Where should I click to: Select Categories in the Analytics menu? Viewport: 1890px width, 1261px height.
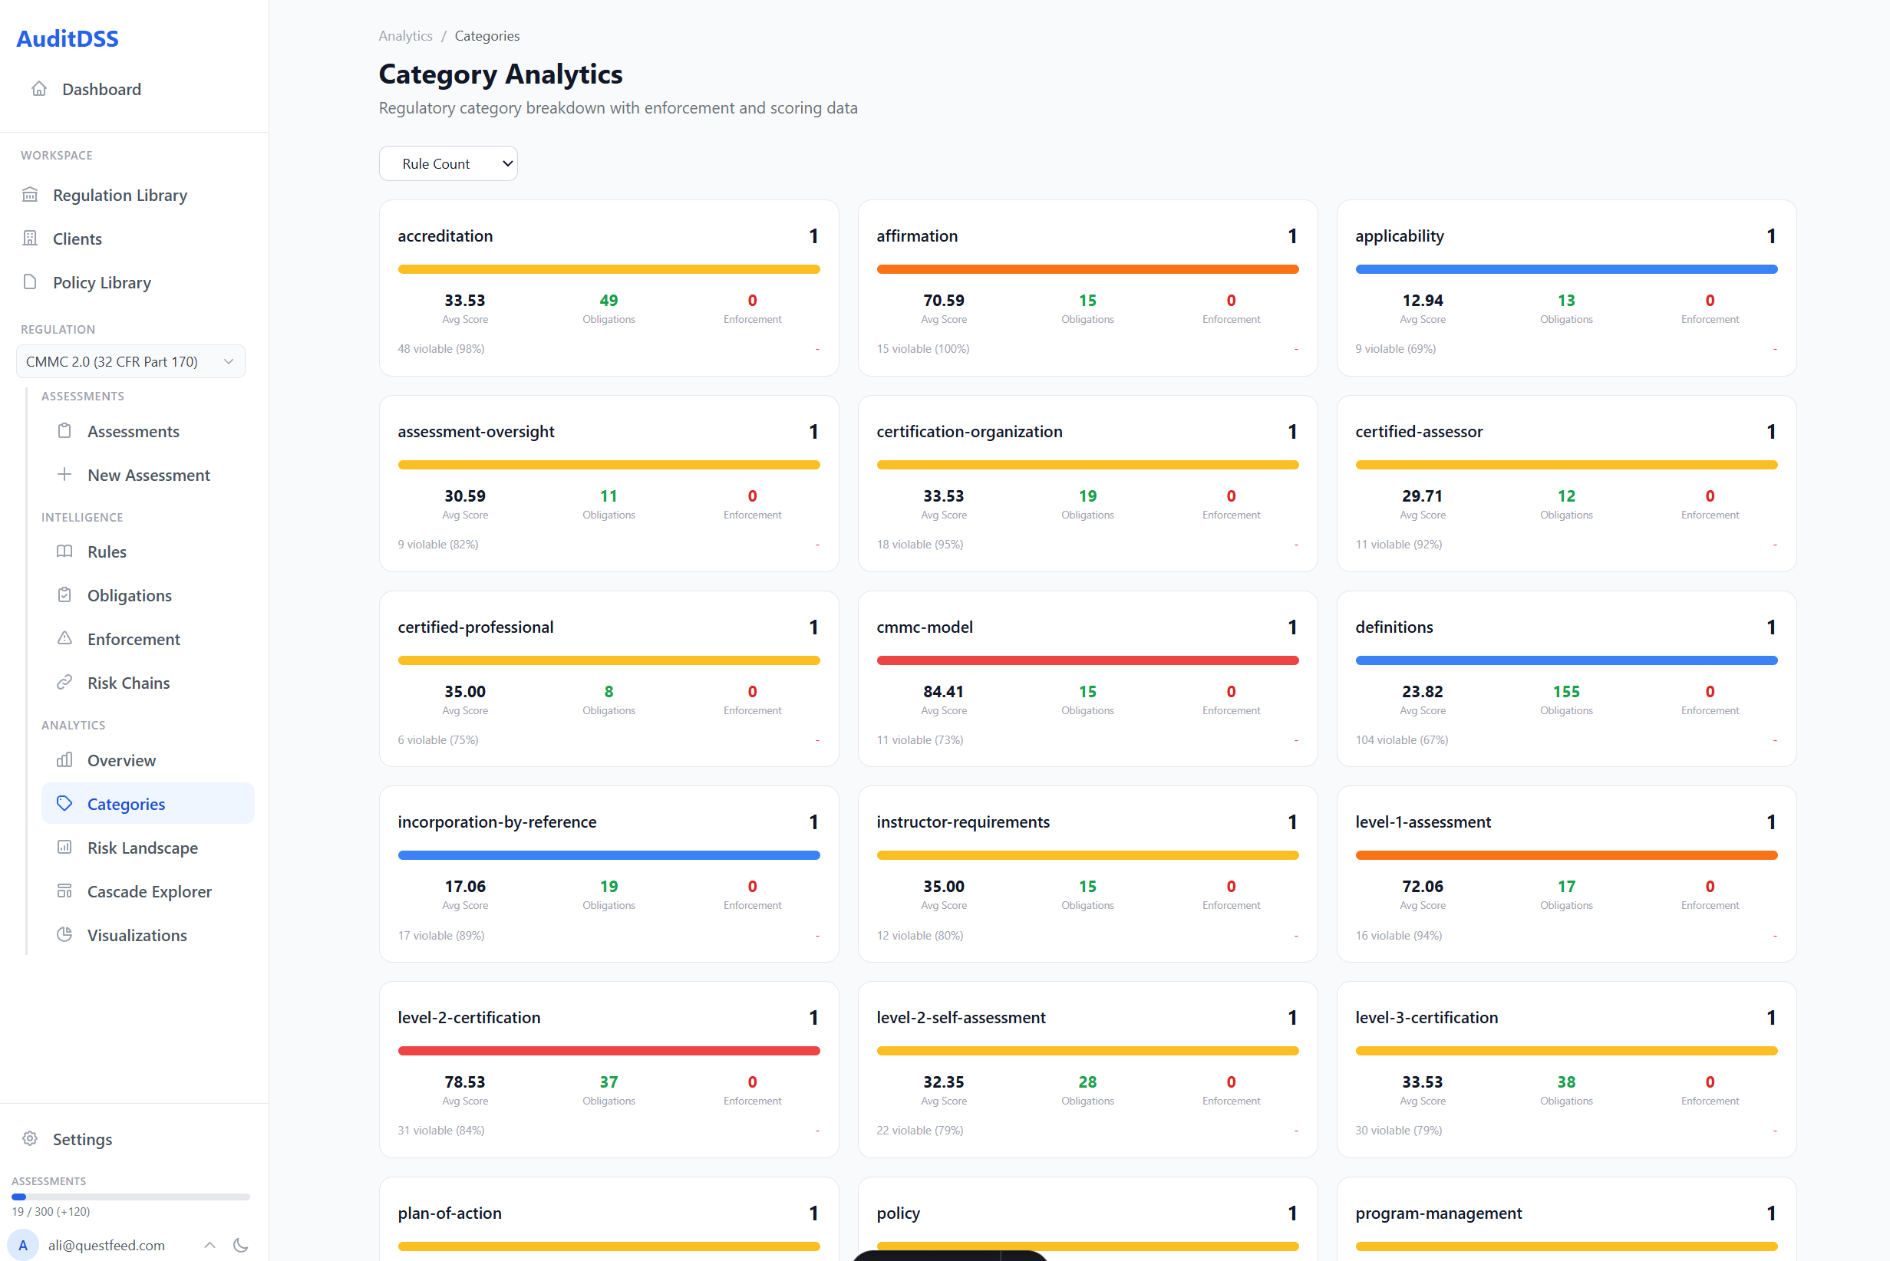coord(126,803)
